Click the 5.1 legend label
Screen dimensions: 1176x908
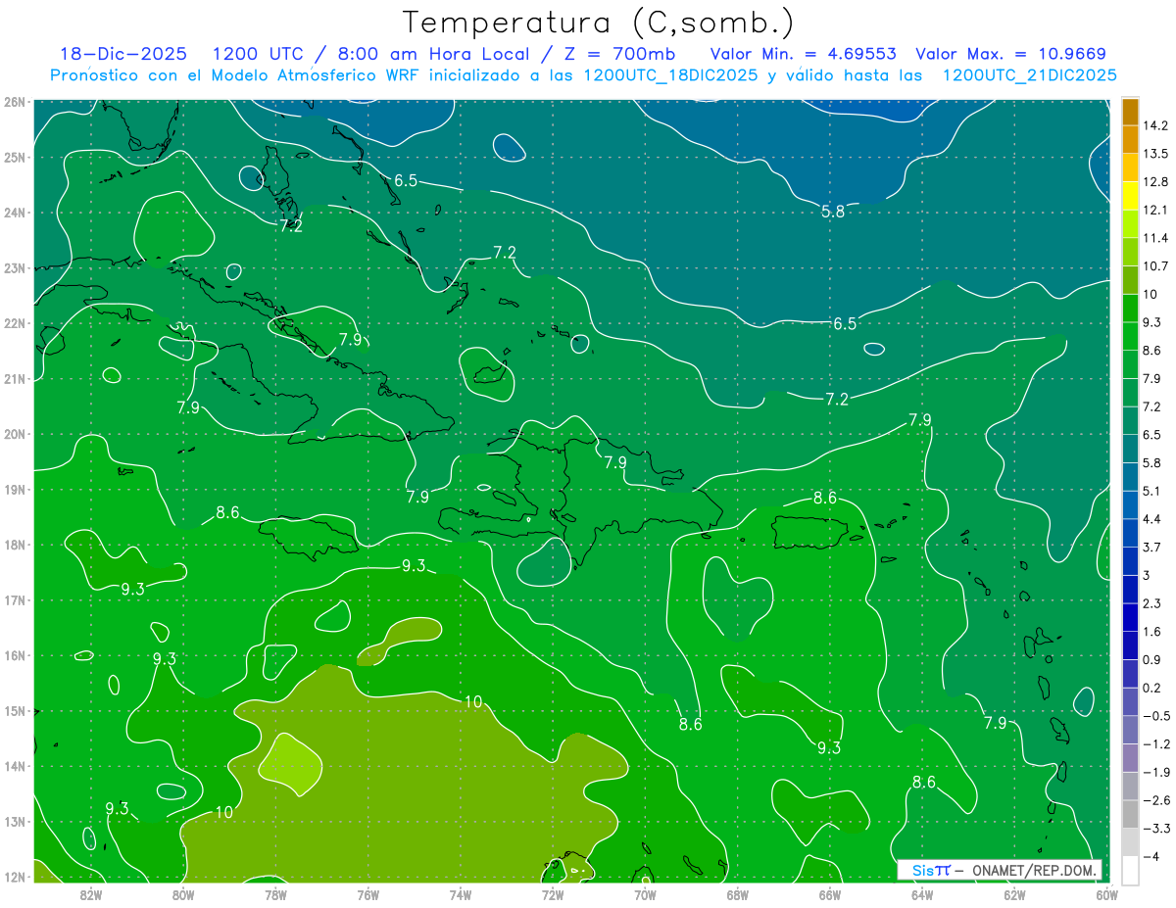pos(1152,491)
